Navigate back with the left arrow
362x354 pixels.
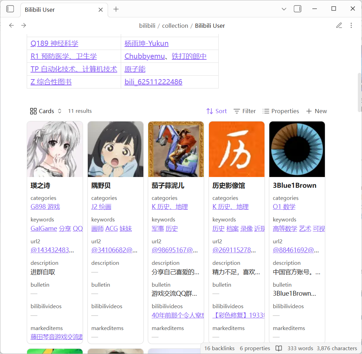click(11, 25)
